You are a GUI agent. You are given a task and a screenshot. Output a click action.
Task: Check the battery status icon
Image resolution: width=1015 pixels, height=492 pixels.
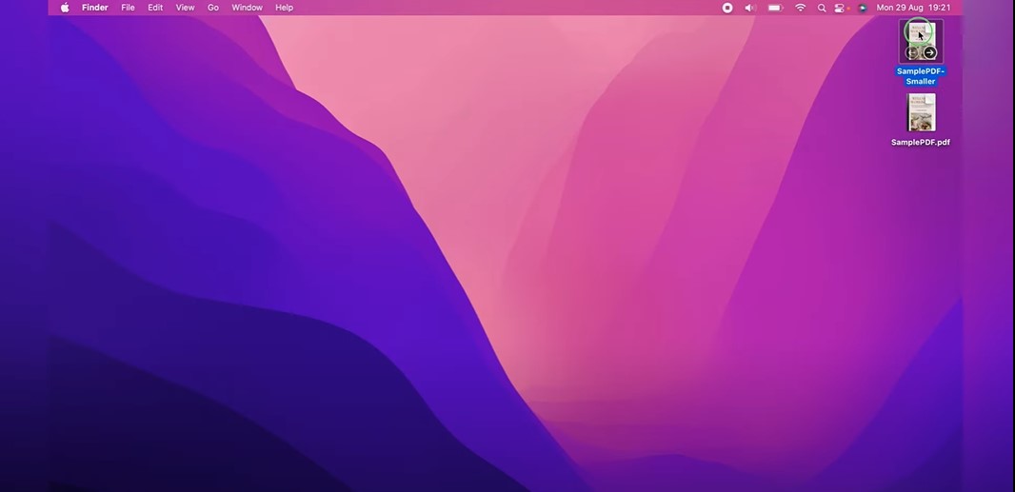[775, 8]
